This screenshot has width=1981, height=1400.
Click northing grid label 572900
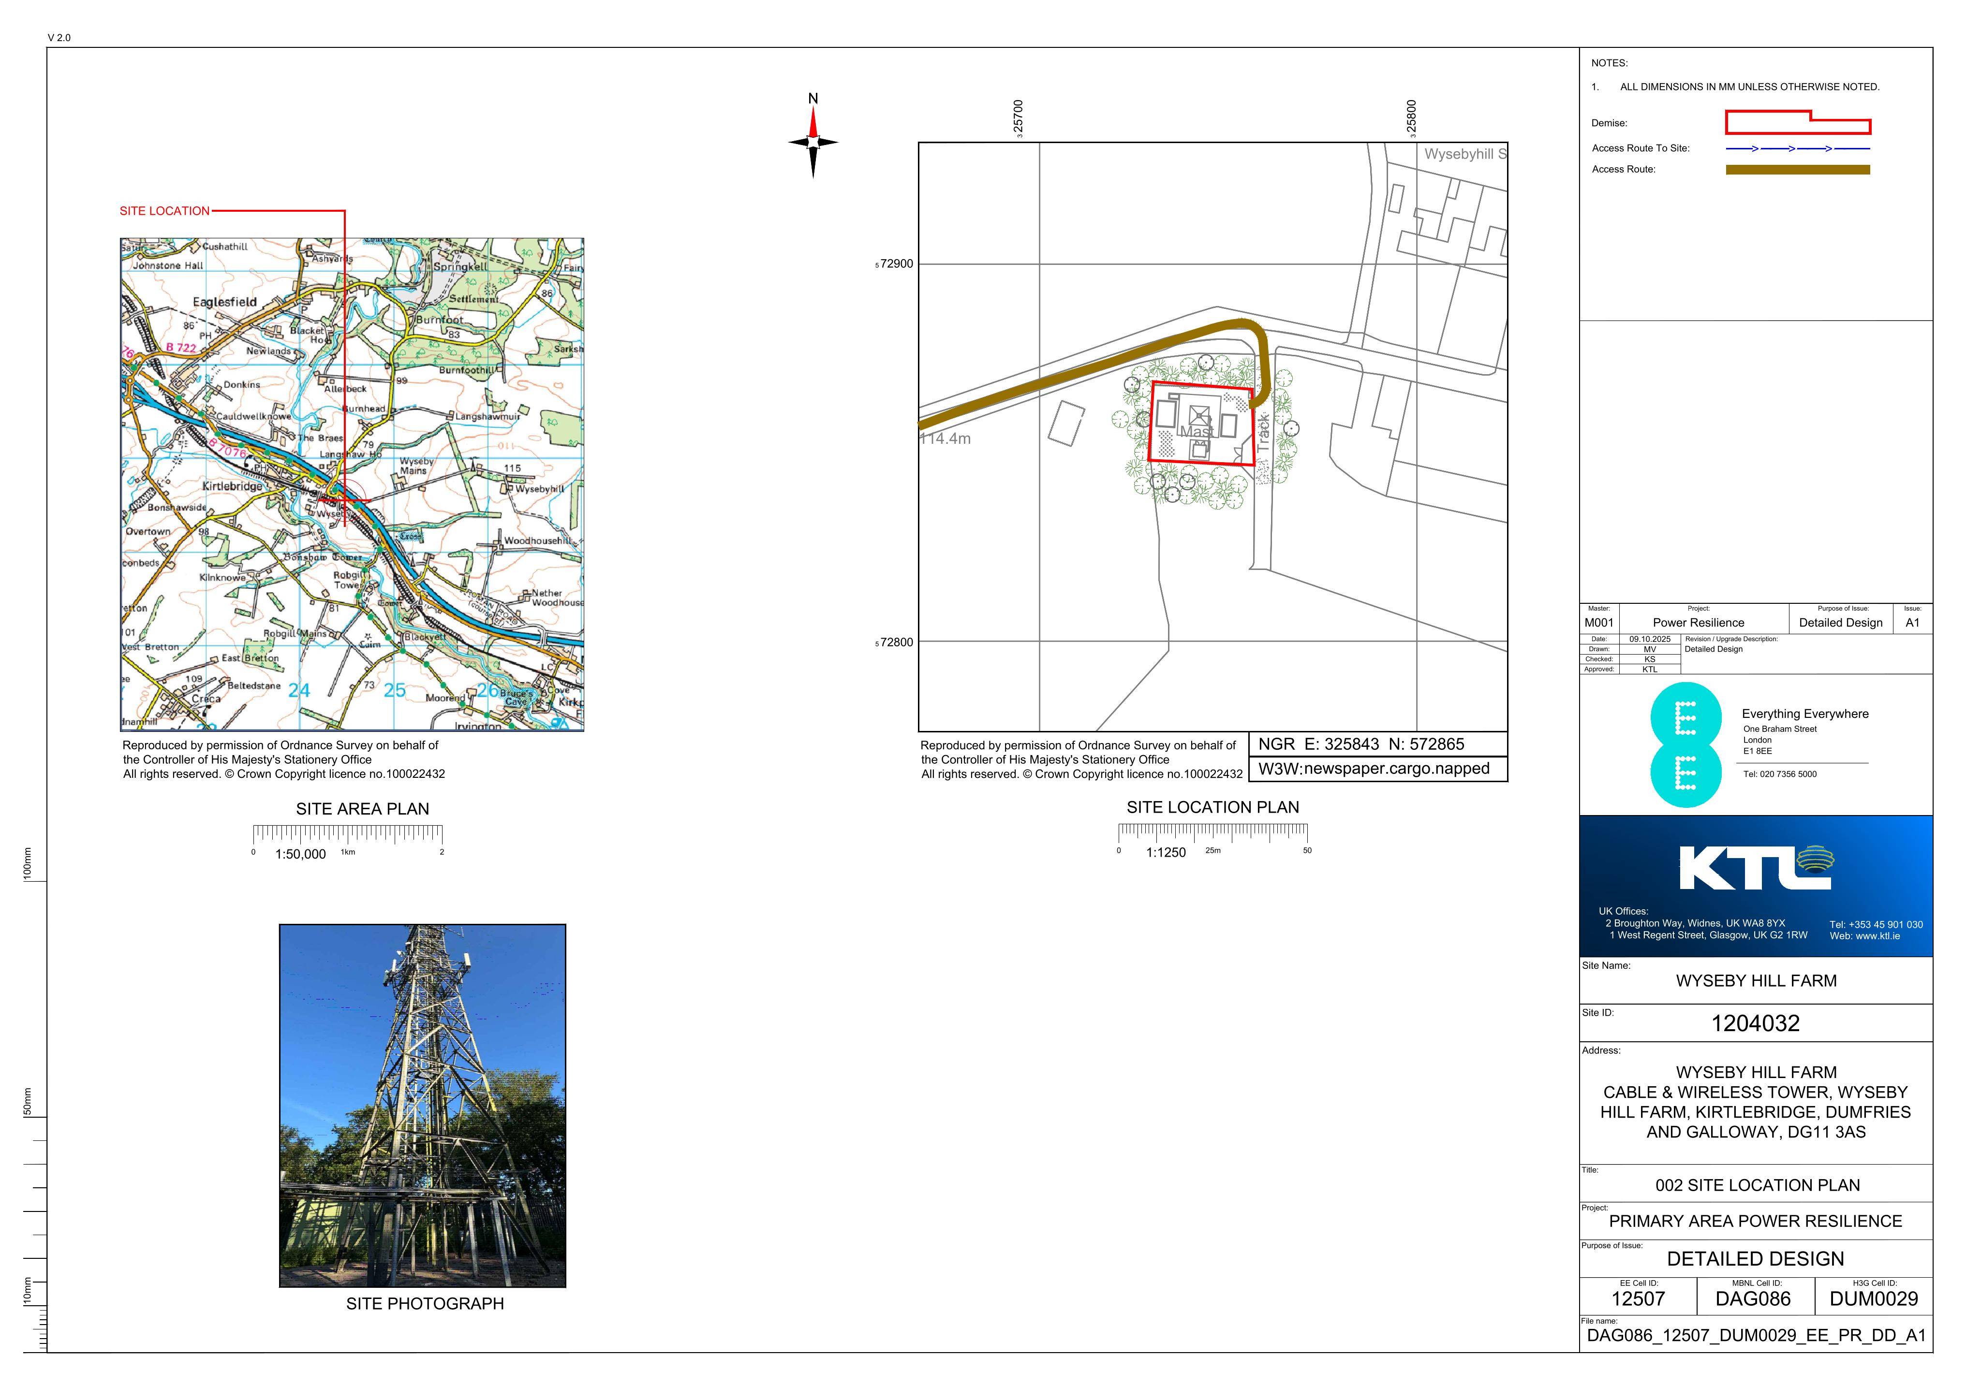pyautogui.click(x=895, y=264)
